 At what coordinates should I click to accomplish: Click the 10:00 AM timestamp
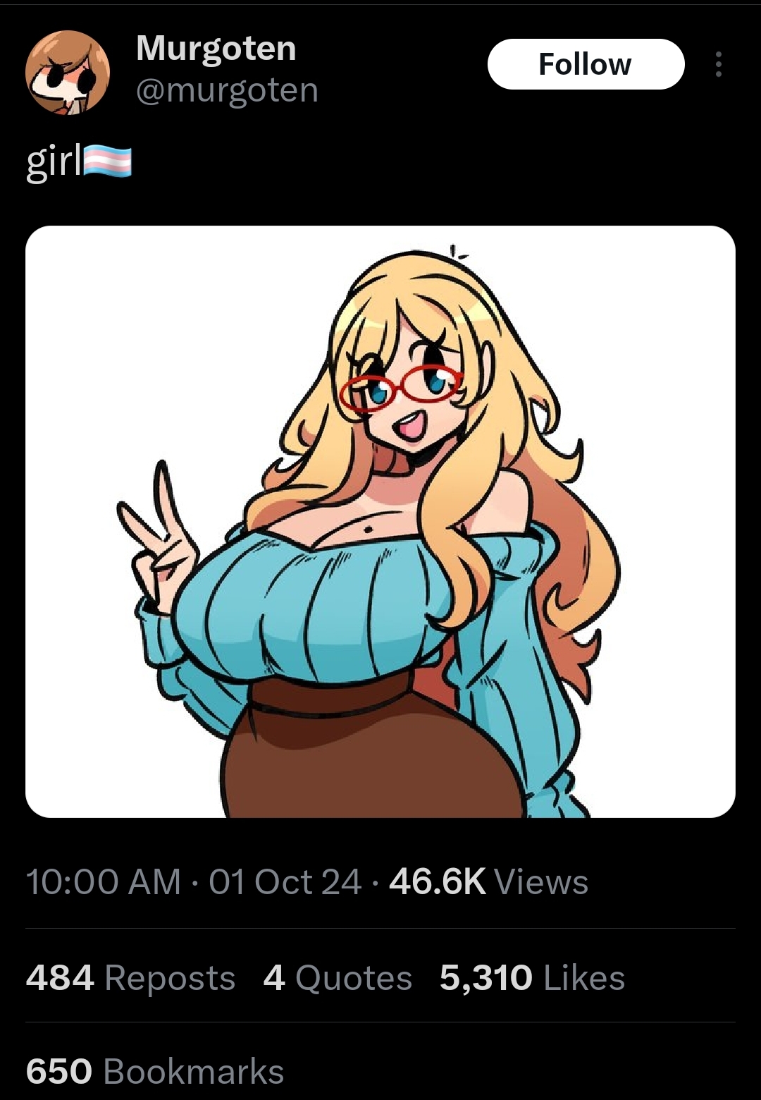(x=103, y=882)
